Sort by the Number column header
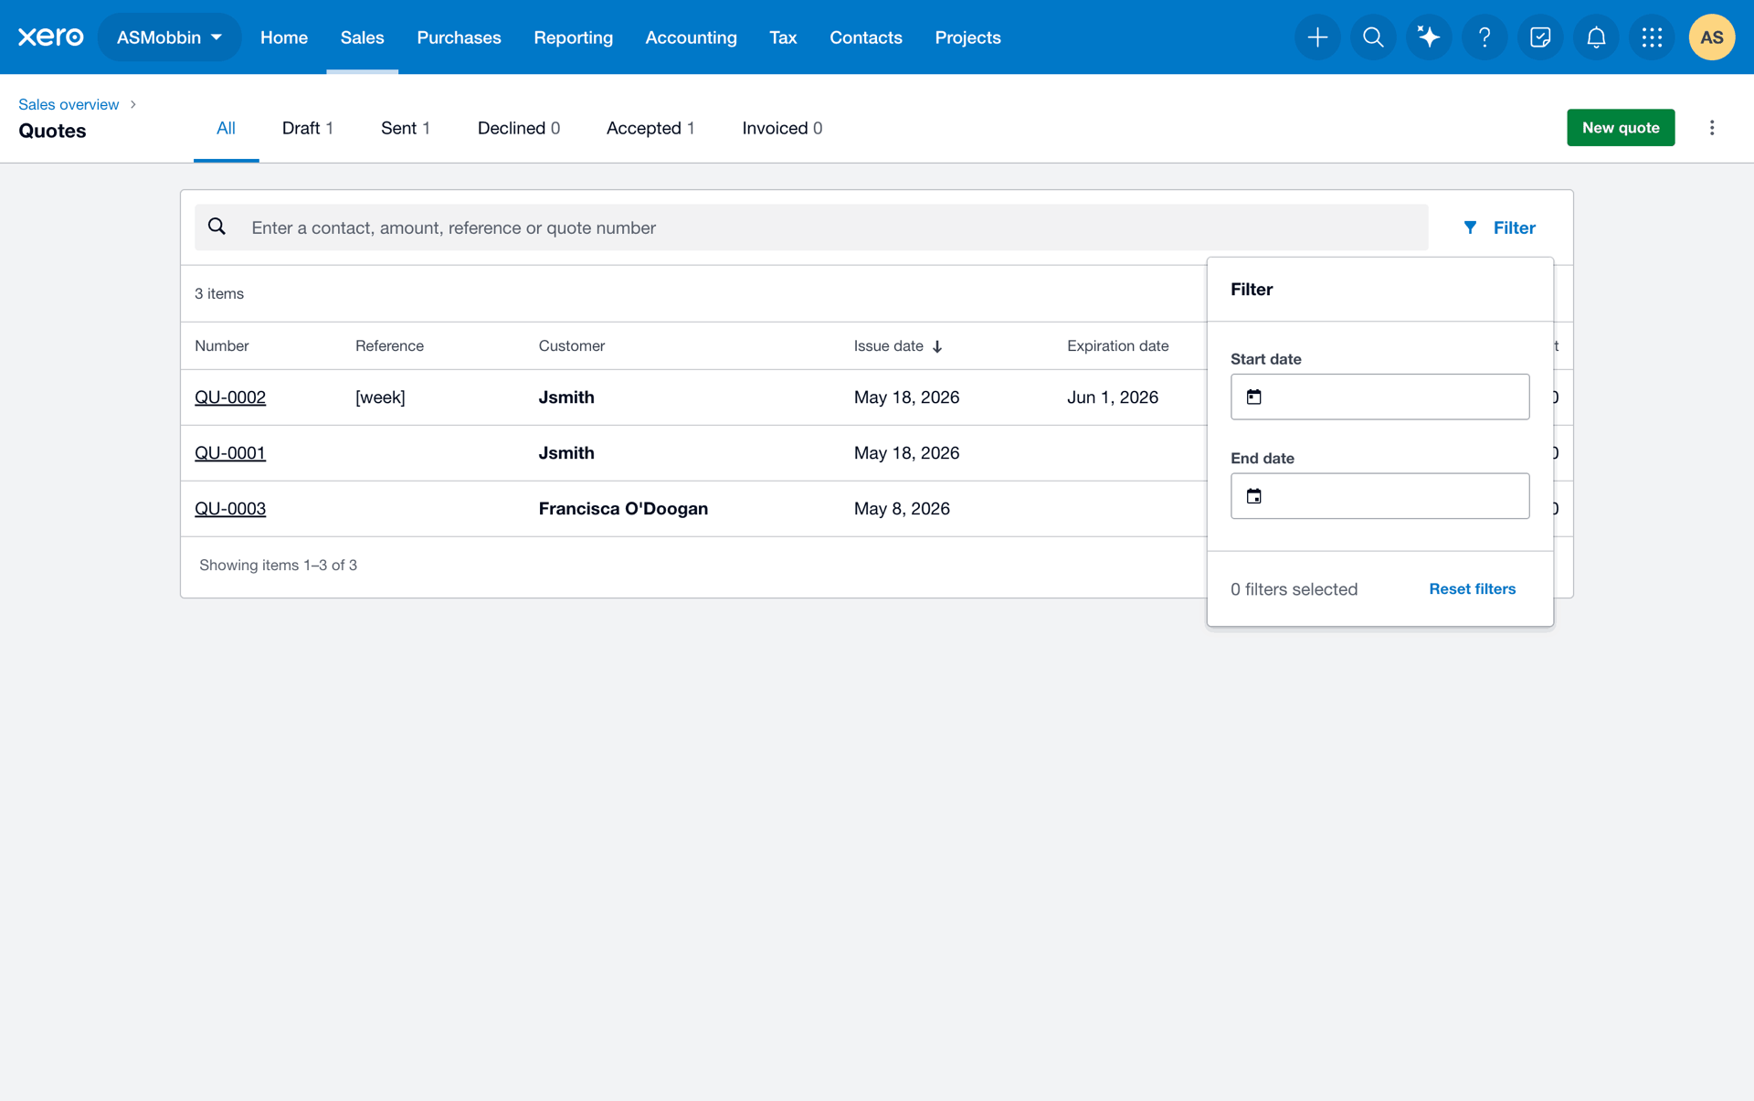Screen dimensions: 1754x1101 pyautogui.click(x=222, y=346)
